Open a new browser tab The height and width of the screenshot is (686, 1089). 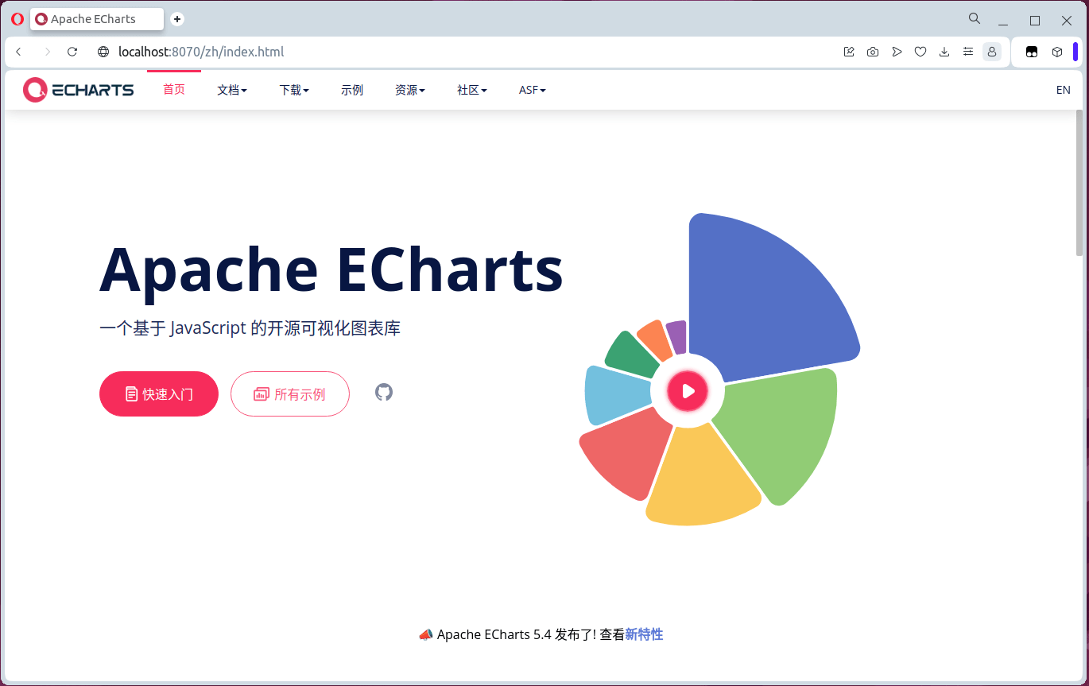(x=177, y=19)
